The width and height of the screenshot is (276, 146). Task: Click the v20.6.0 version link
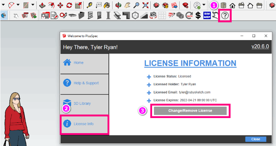(x=260, y=47)
